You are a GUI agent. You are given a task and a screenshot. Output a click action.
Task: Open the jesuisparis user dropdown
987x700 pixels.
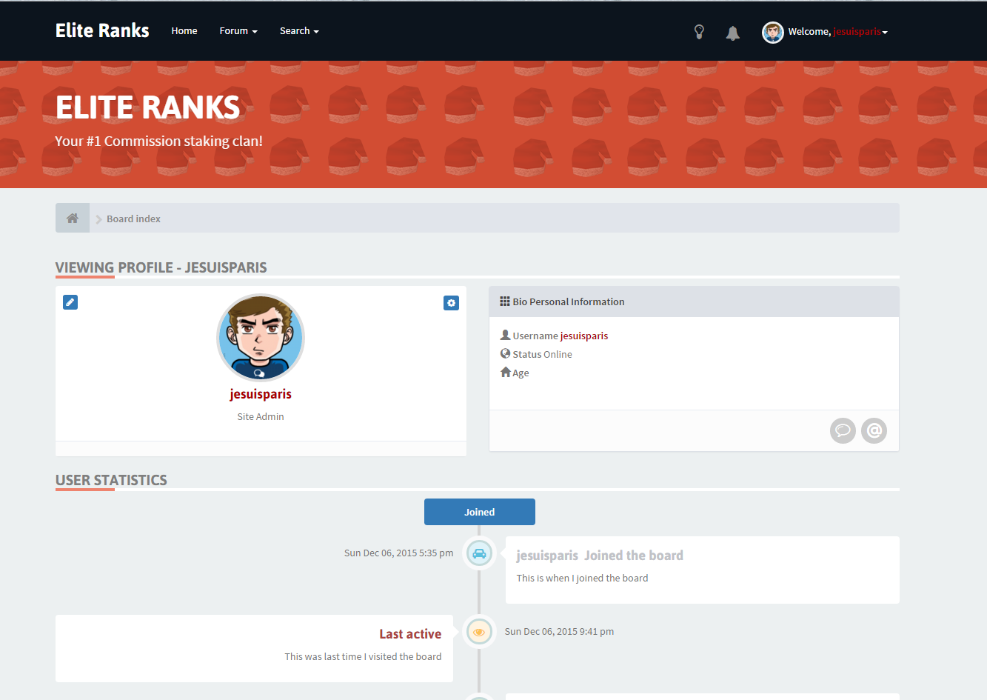860,32
